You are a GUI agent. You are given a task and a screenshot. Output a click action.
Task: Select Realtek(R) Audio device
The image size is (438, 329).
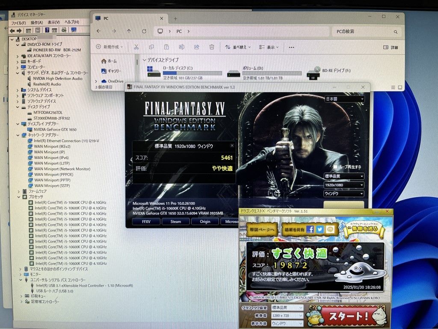tap(47, 84)
